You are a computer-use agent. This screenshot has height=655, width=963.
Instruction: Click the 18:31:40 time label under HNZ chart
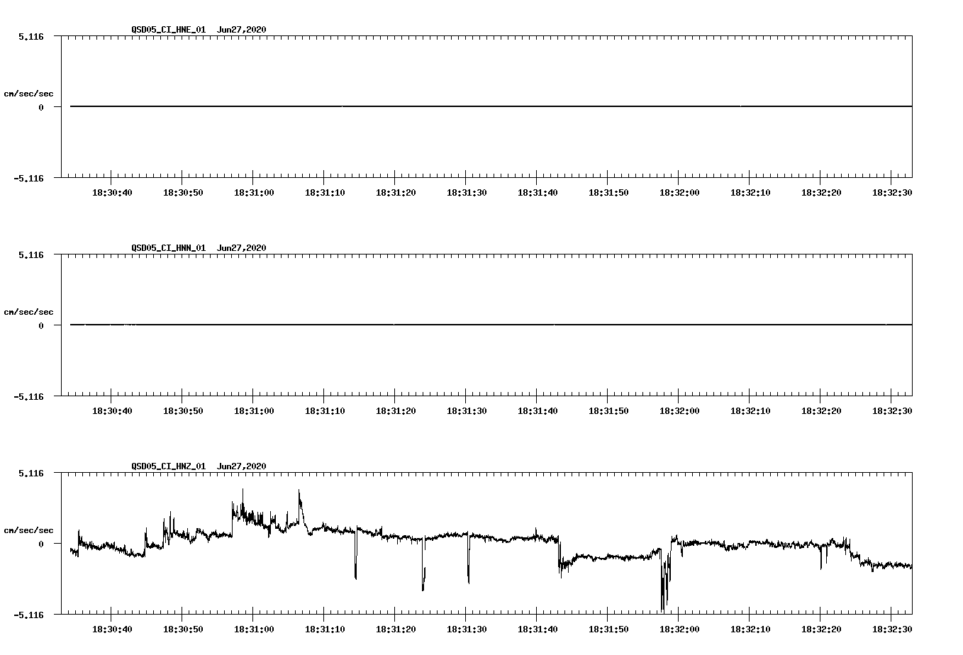(538, 629)
